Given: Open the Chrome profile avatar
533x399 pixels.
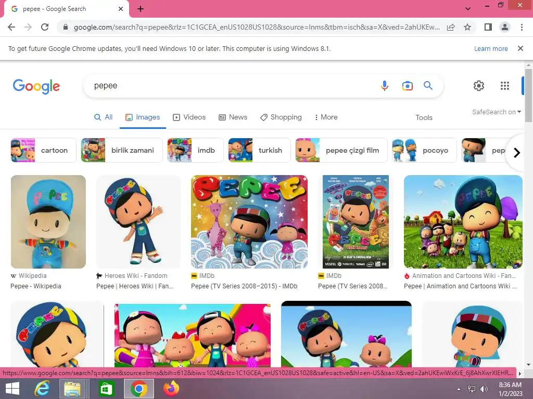Looking at the screenshot, I should pos(505,27).
